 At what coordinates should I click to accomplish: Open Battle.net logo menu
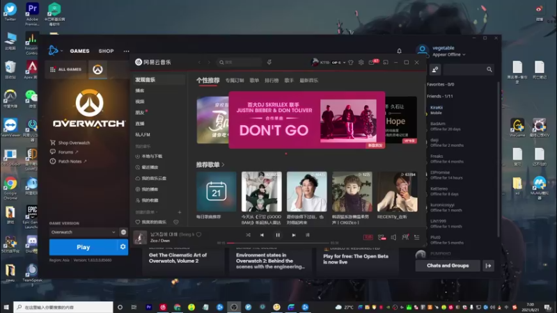coord(54,51)
